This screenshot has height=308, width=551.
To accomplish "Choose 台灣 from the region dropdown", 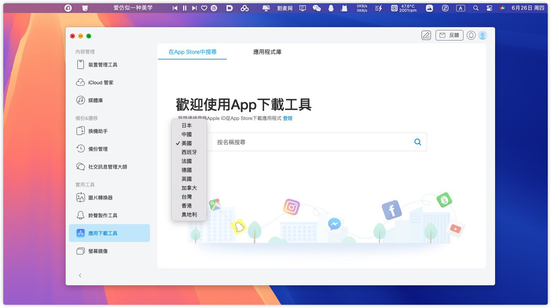I will (x=187, y=197).
